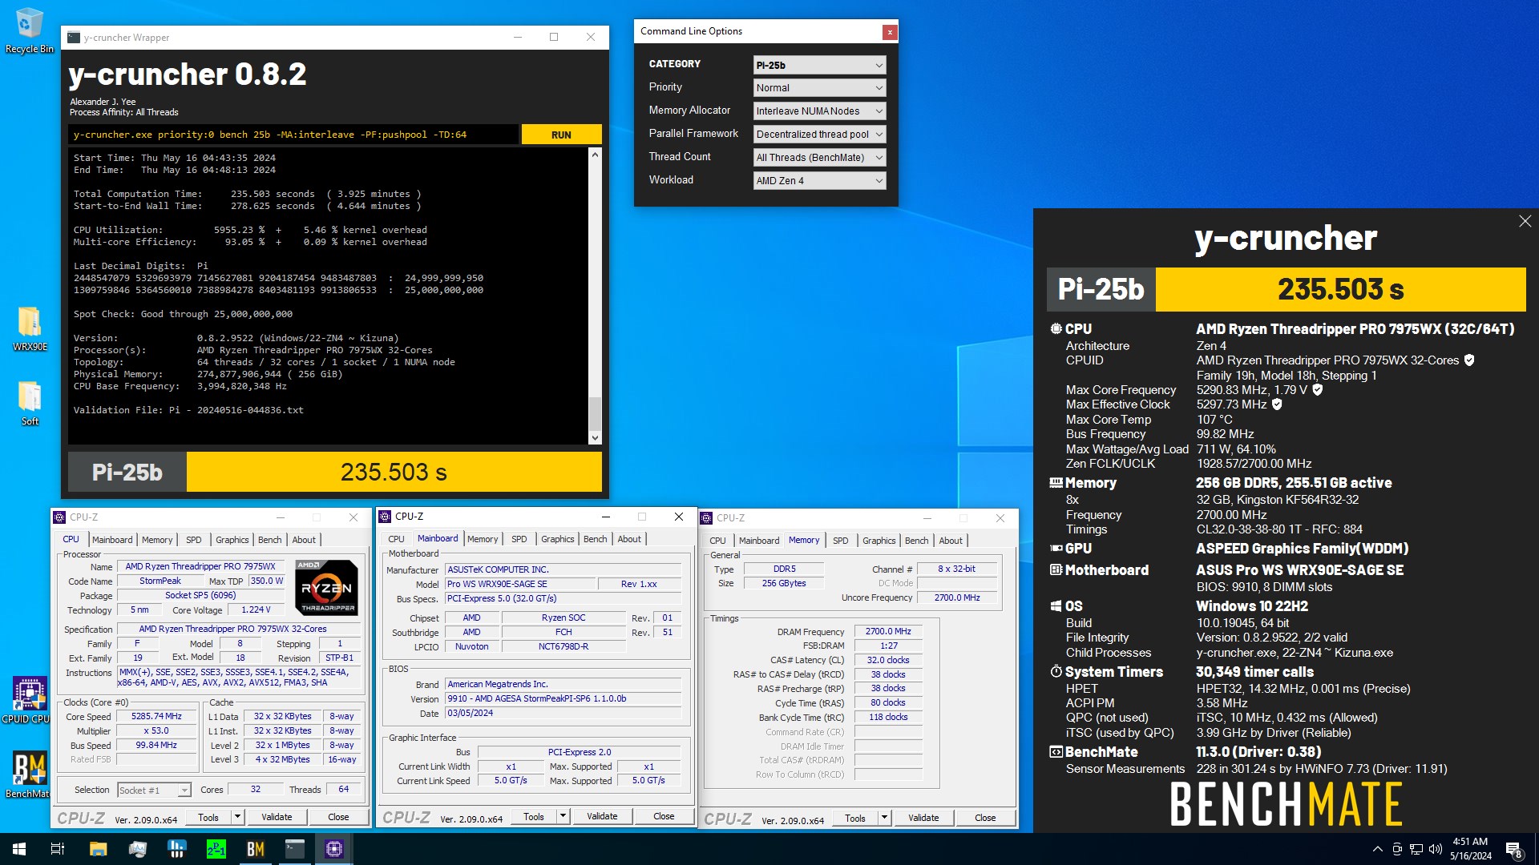The image size is (1539, 865).
Task: Open the Workload dropdown set to AMD Zen 4
Action: (819, 181)
